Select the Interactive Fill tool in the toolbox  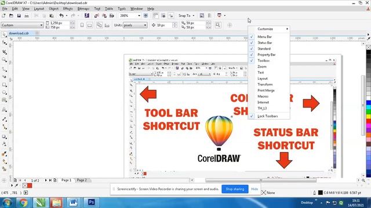click(4, 162)
